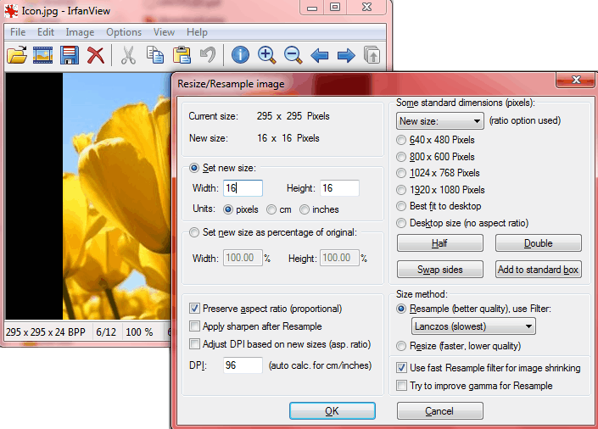Select the cm units radio button

click(x=271, y=209)
